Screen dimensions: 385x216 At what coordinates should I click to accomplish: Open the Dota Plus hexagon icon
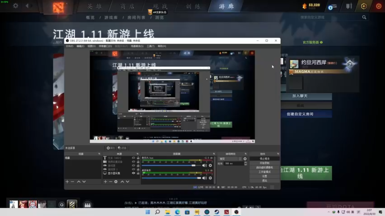tap(364, 6)
